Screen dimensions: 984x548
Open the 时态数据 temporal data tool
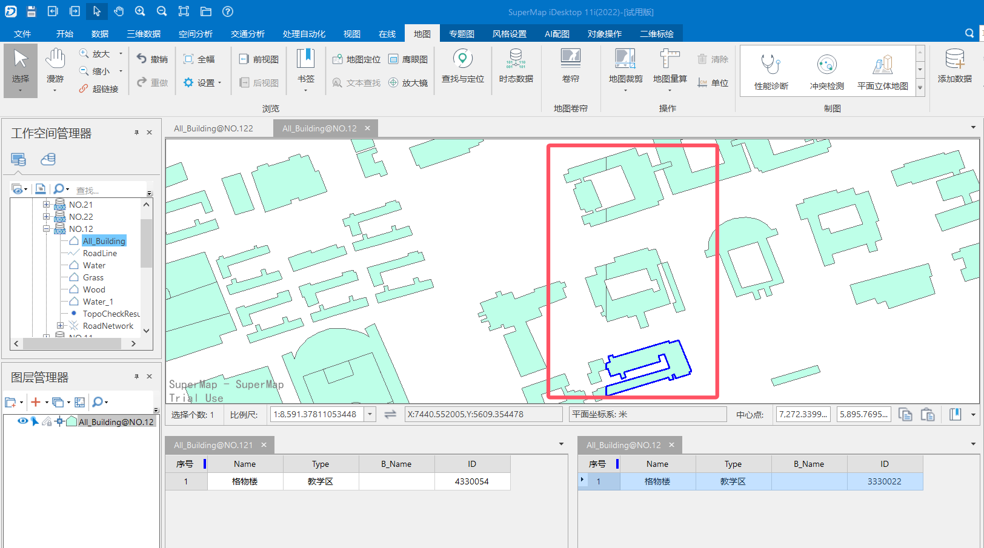516,67
